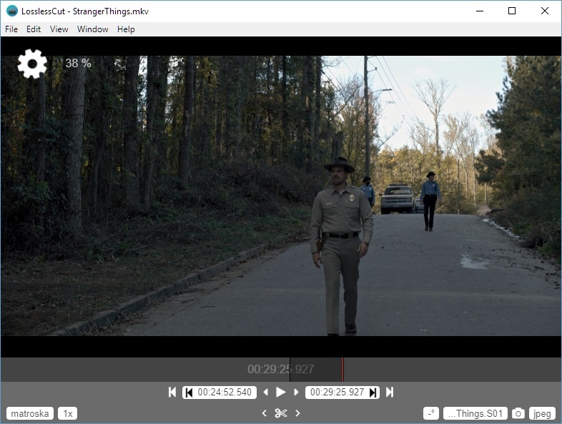Screen dimensions: 562x424
Task: Open the File menu
Action: pos(11,29)
